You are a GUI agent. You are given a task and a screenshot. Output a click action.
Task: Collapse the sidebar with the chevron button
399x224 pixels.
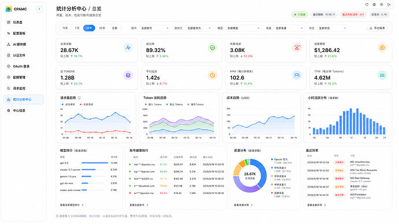[39, 9]
